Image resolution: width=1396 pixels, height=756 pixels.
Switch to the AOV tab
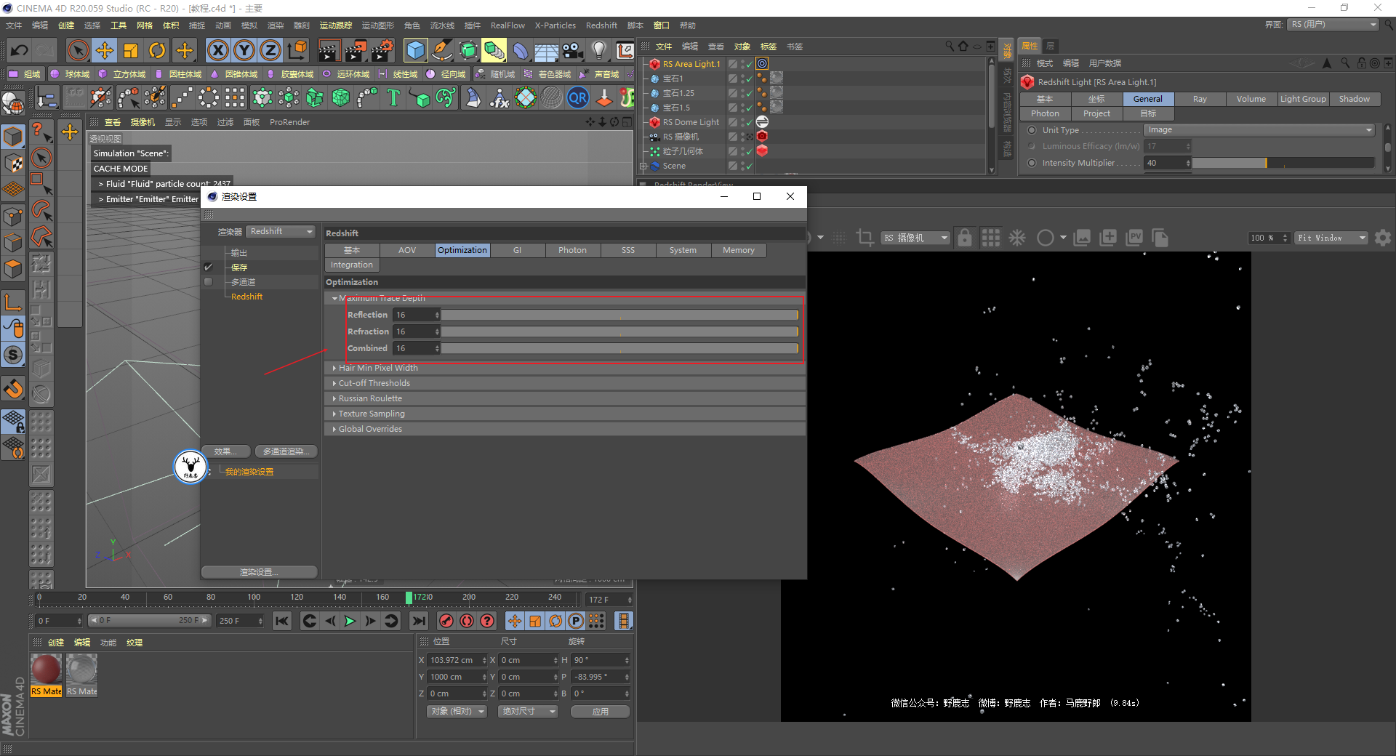(407, 250)
